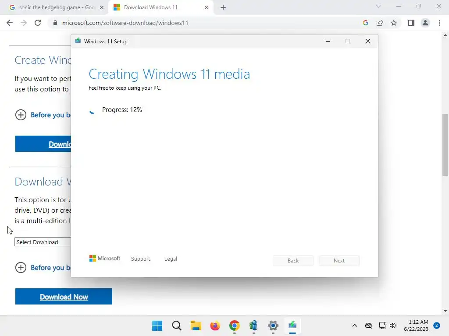
Task: Open the Select Download dropdown
Action: click(x=43, y=242)
